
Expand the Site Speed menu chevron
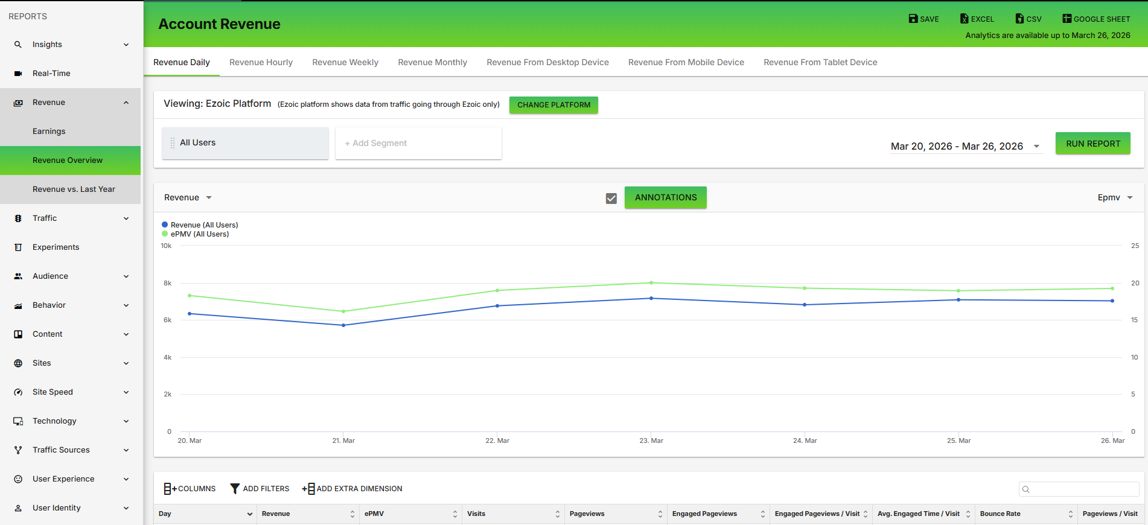tap(126, 392)
